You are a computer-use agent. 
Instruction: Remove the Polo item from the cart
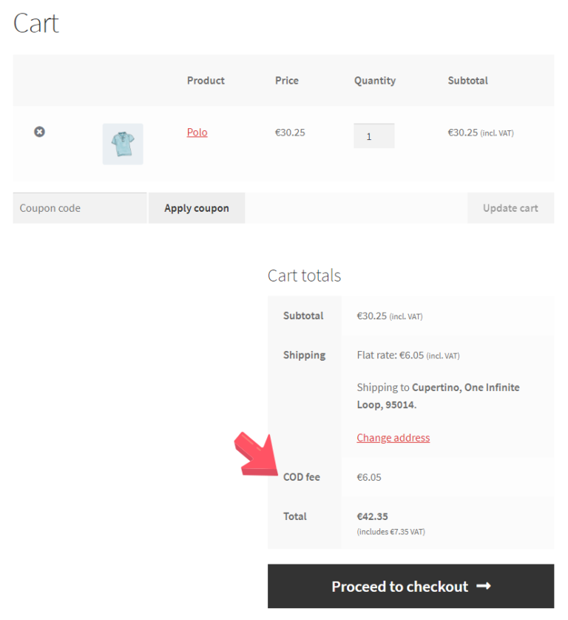pyautogui.click(x=39, y=132)
